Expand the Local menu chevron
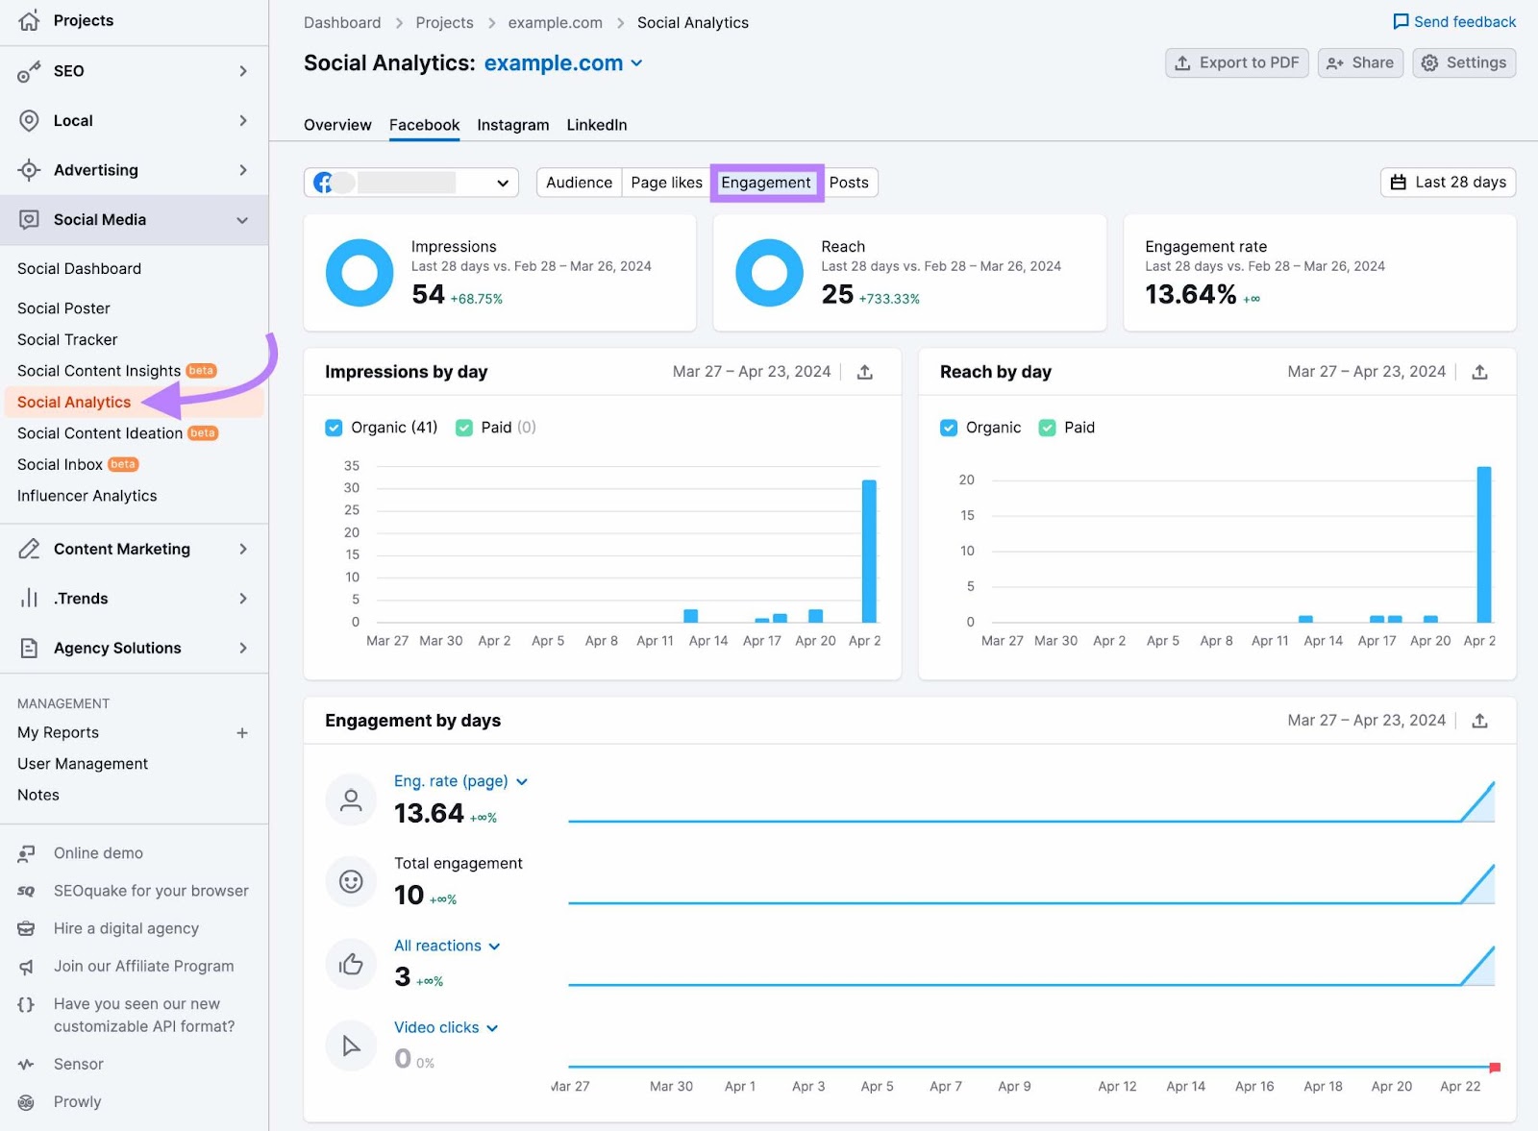This screenshot has width=1538, height=1131. (243, 120)
